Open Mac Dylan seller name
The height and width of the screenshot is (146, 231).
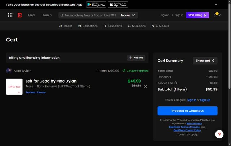(22, 71)
